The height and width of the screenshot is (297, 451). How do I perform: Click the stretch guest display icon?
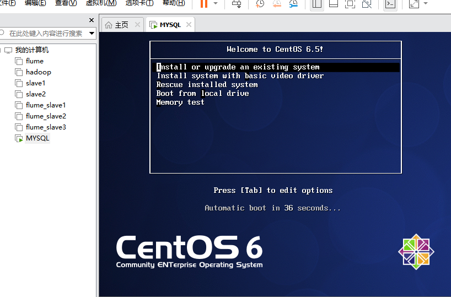pyautogui.click(x=414, y=4)
